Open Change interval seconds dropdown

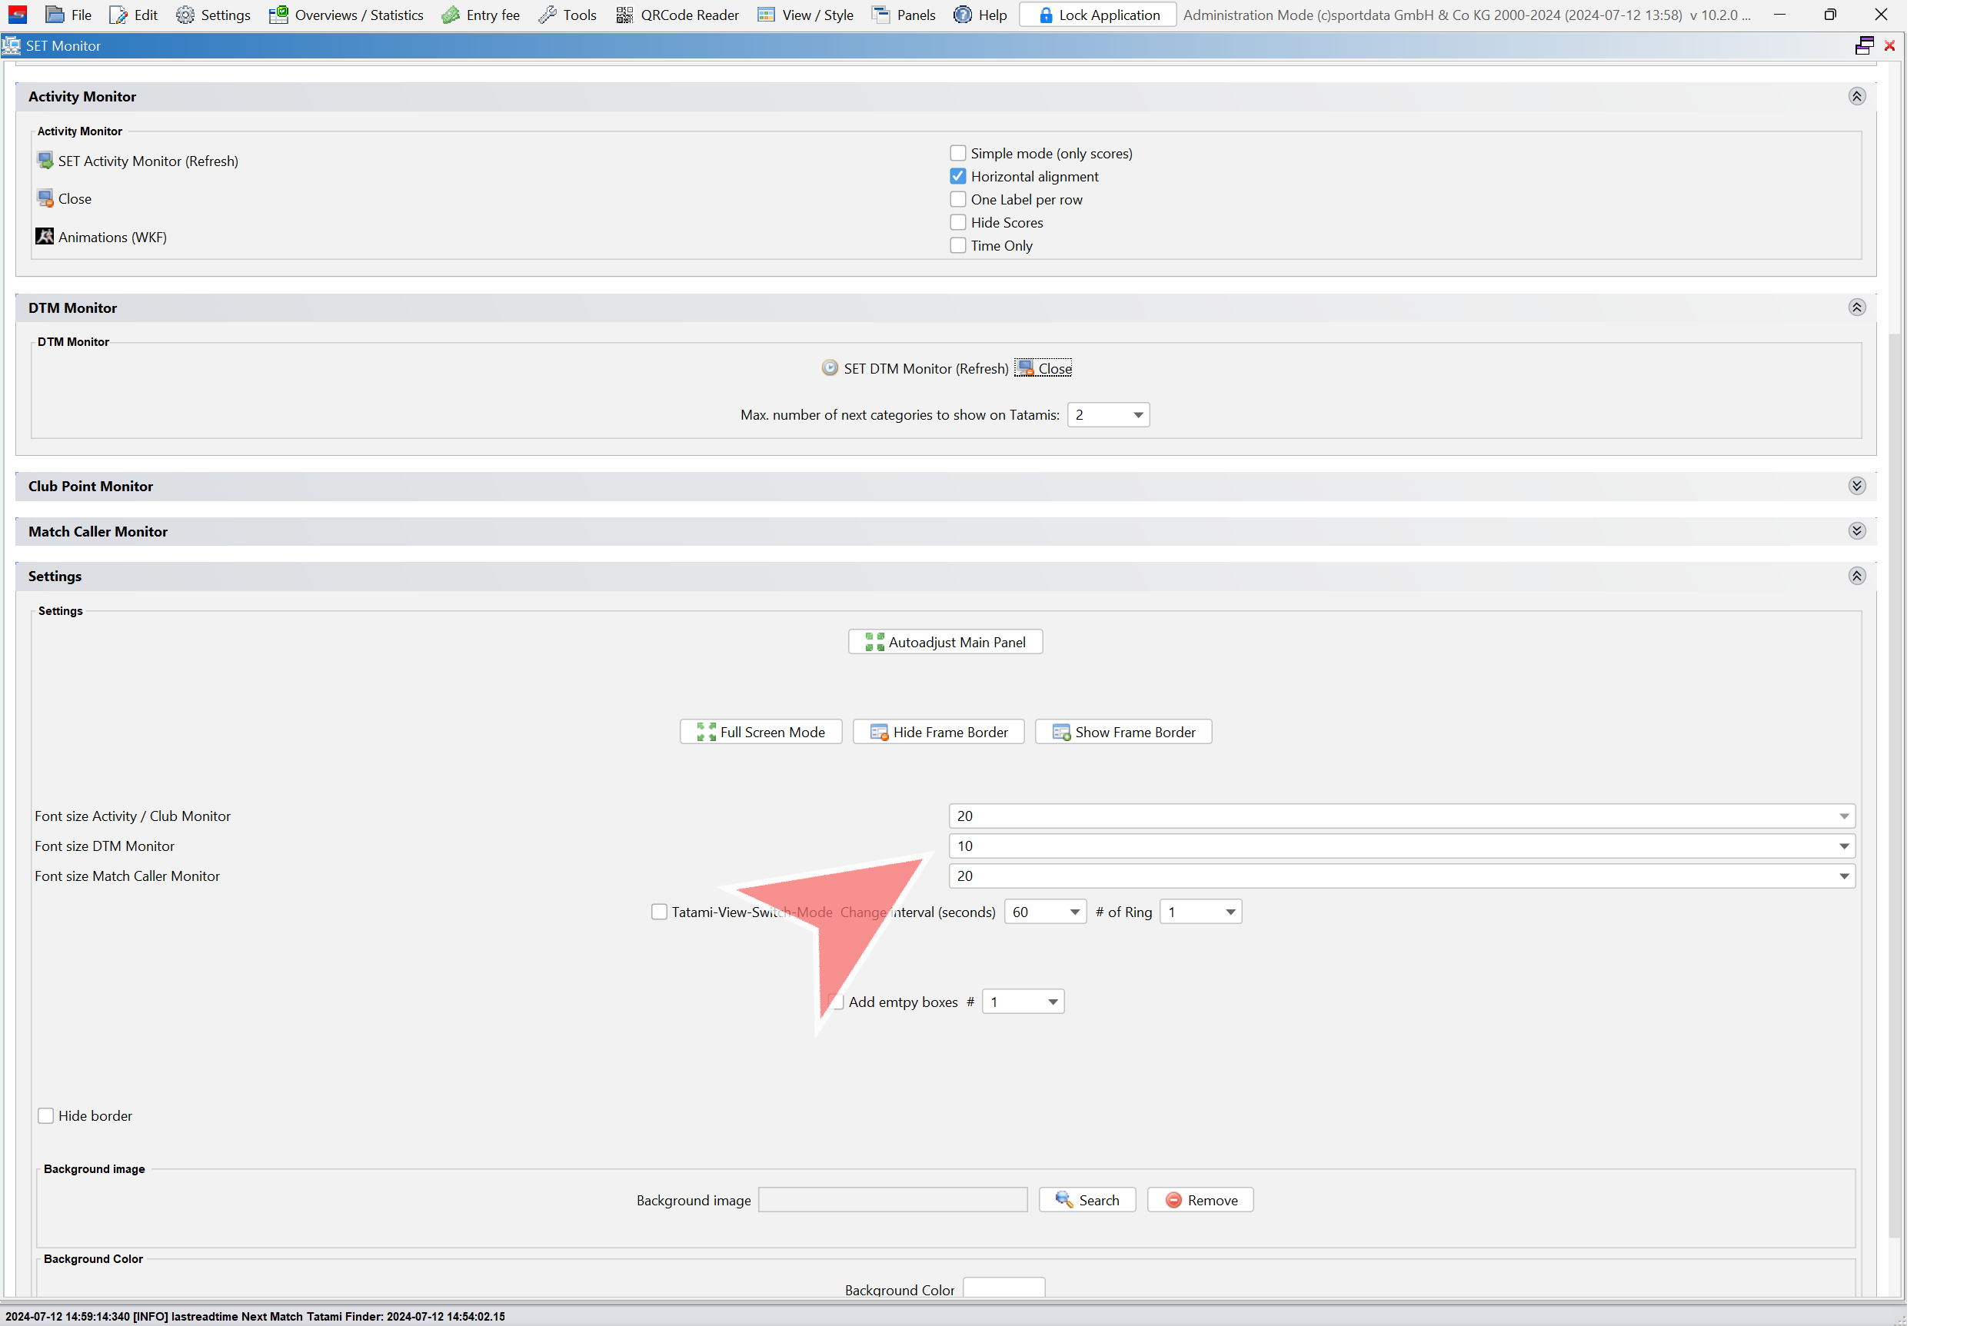[x=1073, y=912]
